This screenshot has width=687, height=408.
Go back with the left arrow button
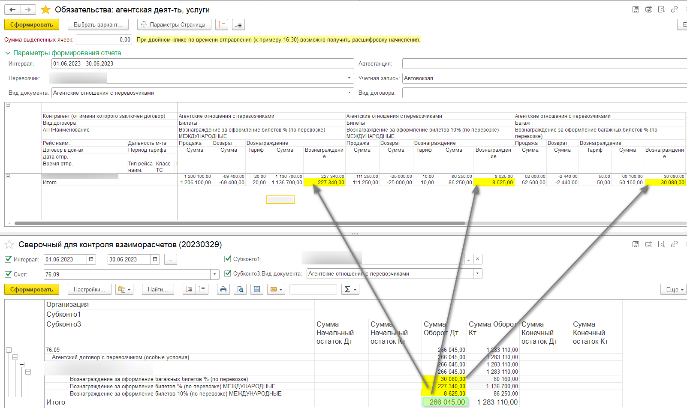tap(13, 9)
